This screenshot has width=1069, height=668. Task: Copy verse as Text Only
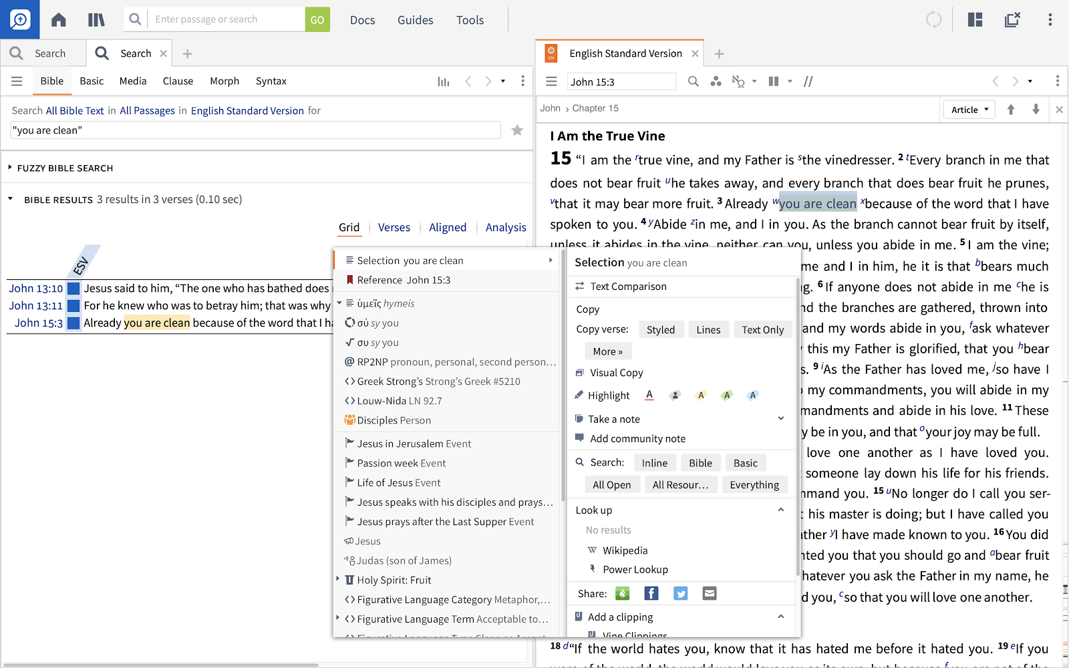pyautogui.click(x=762, y=329)
